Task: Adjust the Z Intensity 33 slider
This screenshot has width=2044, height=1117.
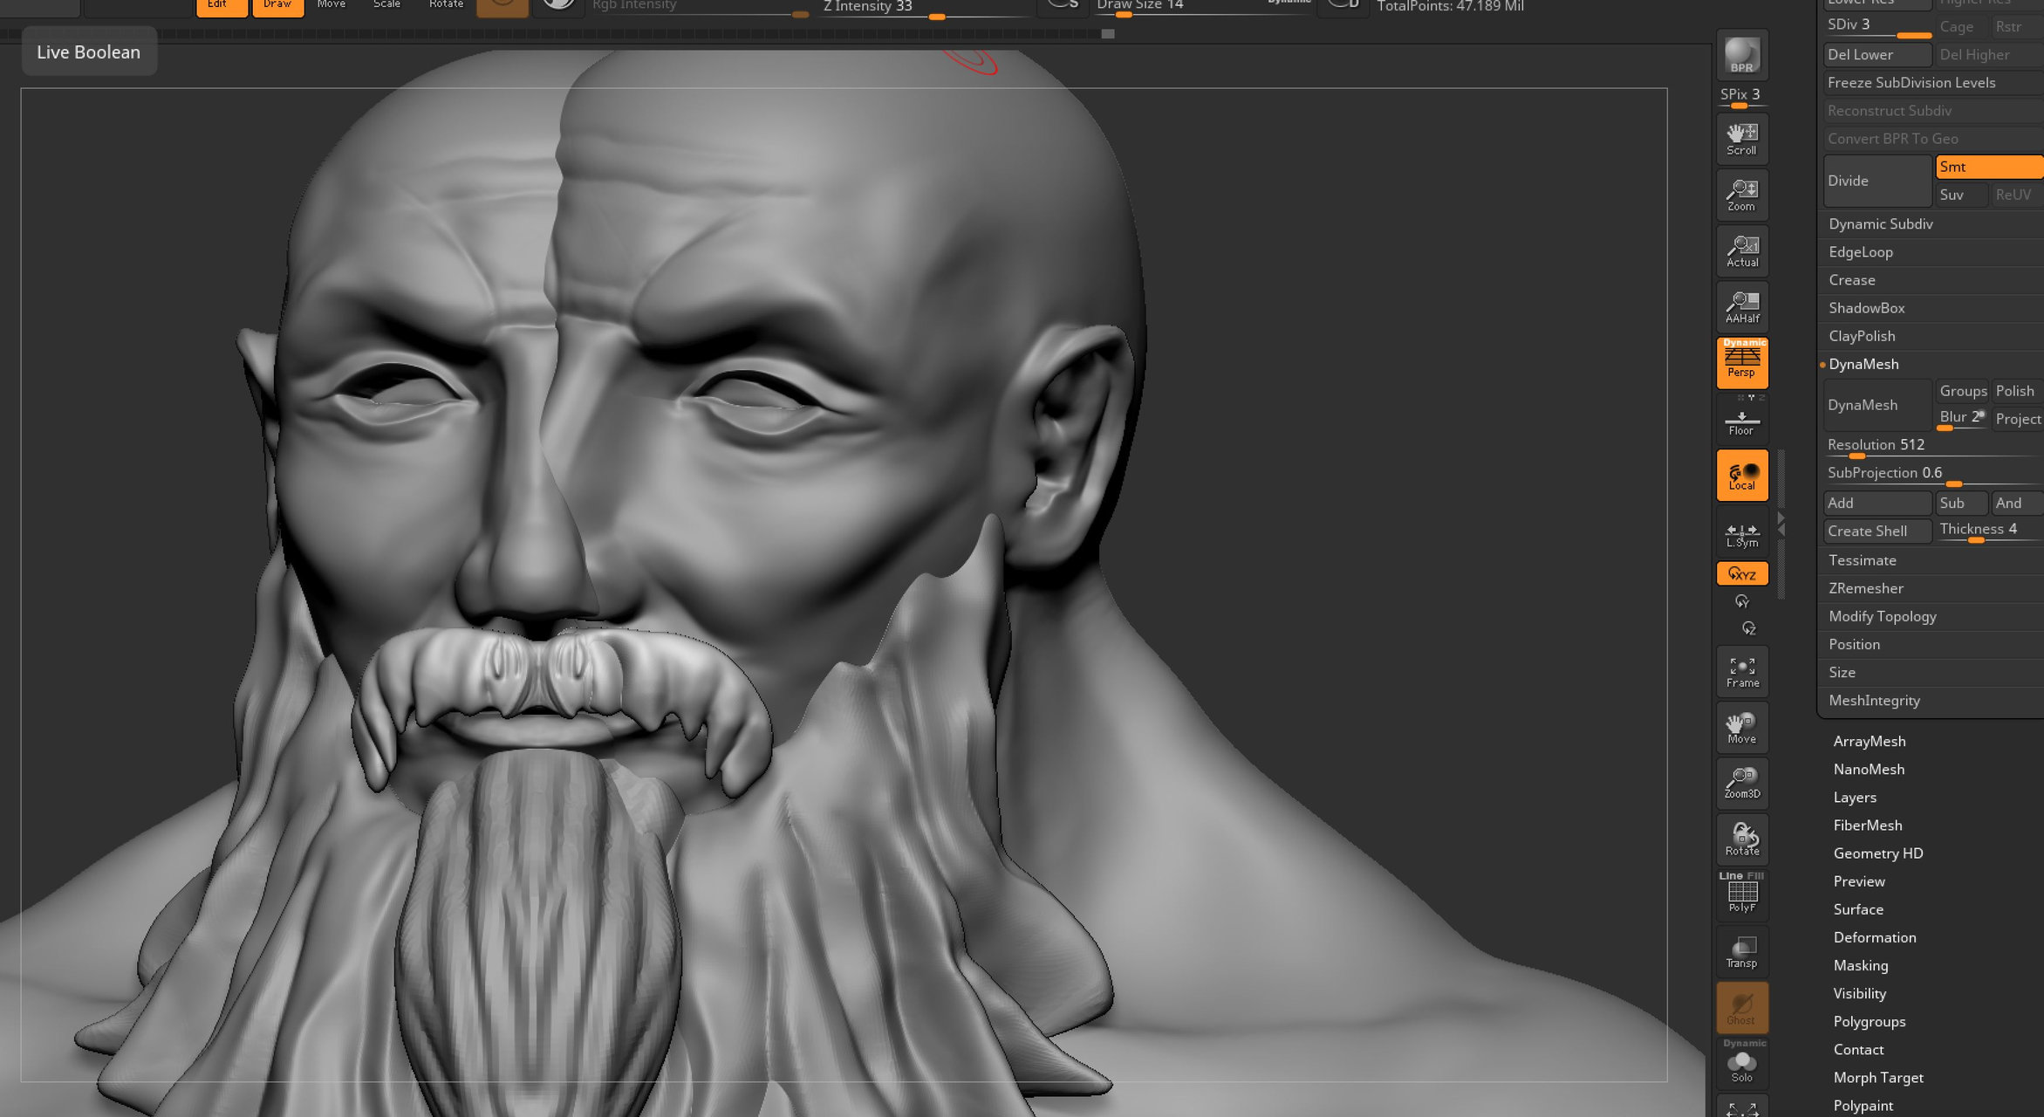Action: [x=925, y=9]
